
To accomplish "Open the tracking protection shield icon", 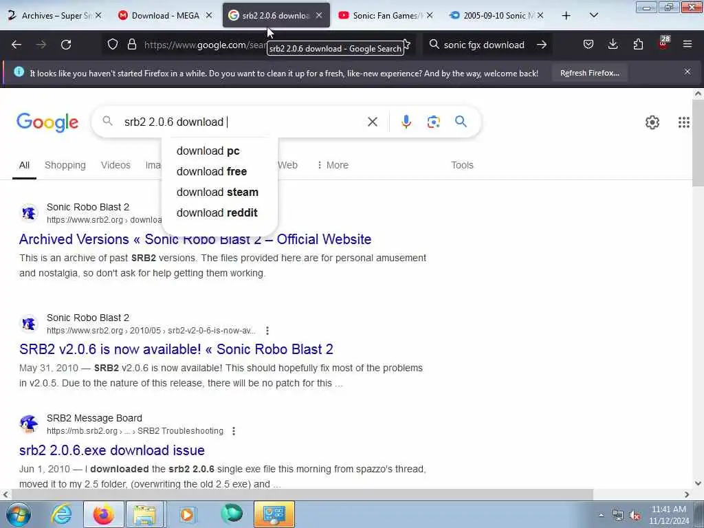I will tap(113, 45).
